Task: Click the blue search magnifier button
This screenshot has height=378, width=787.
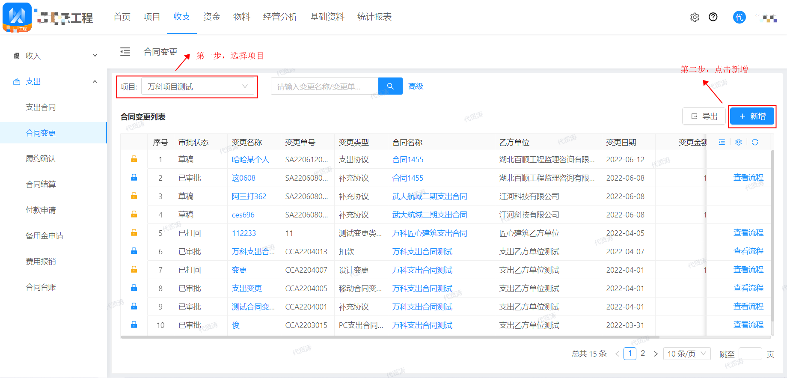Action: click(x=390, y=86)
